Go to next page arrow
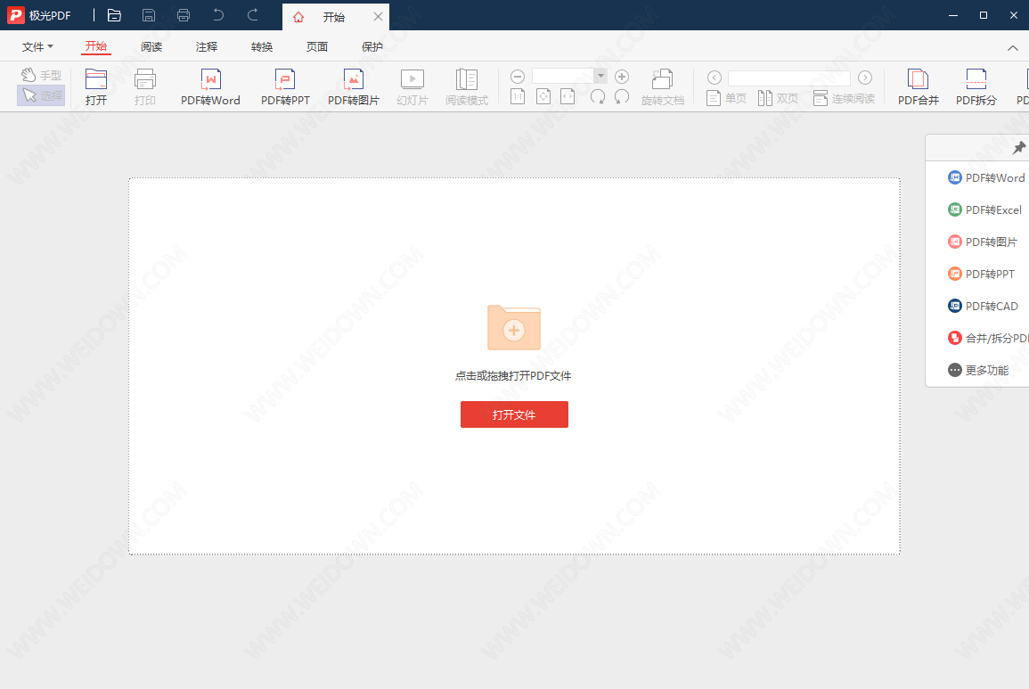 (x=866, y=78)
